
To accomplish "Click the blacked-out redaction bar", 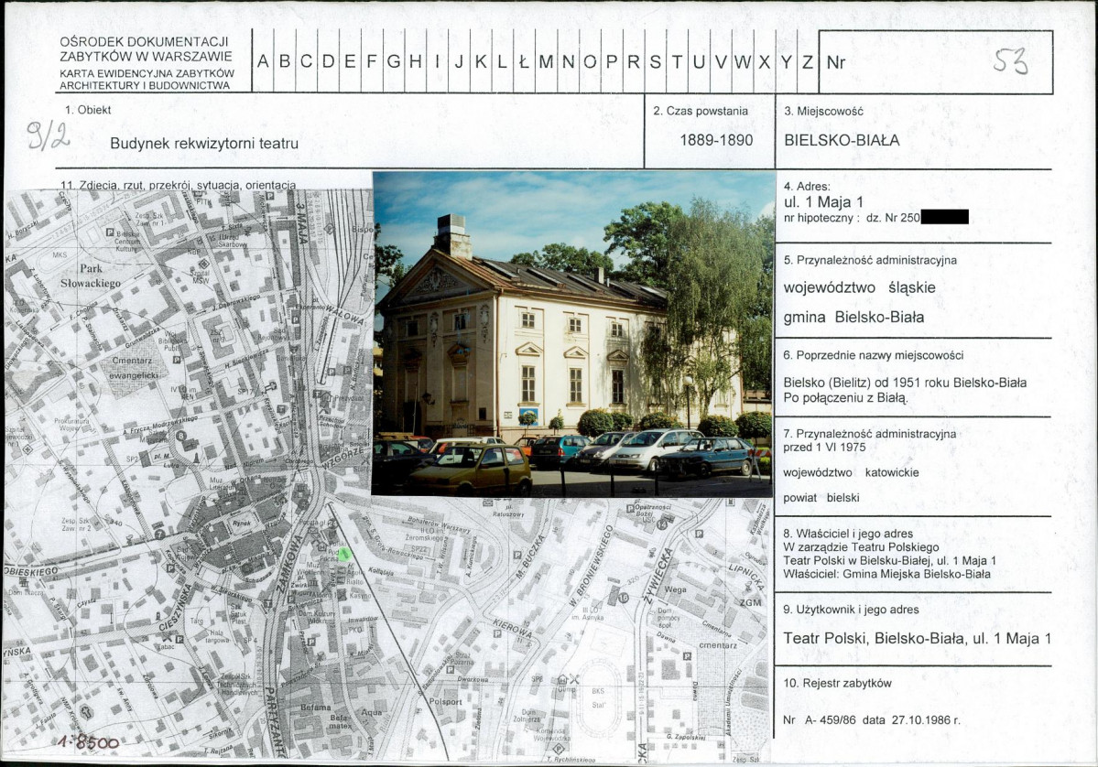I will pos(945,217).
